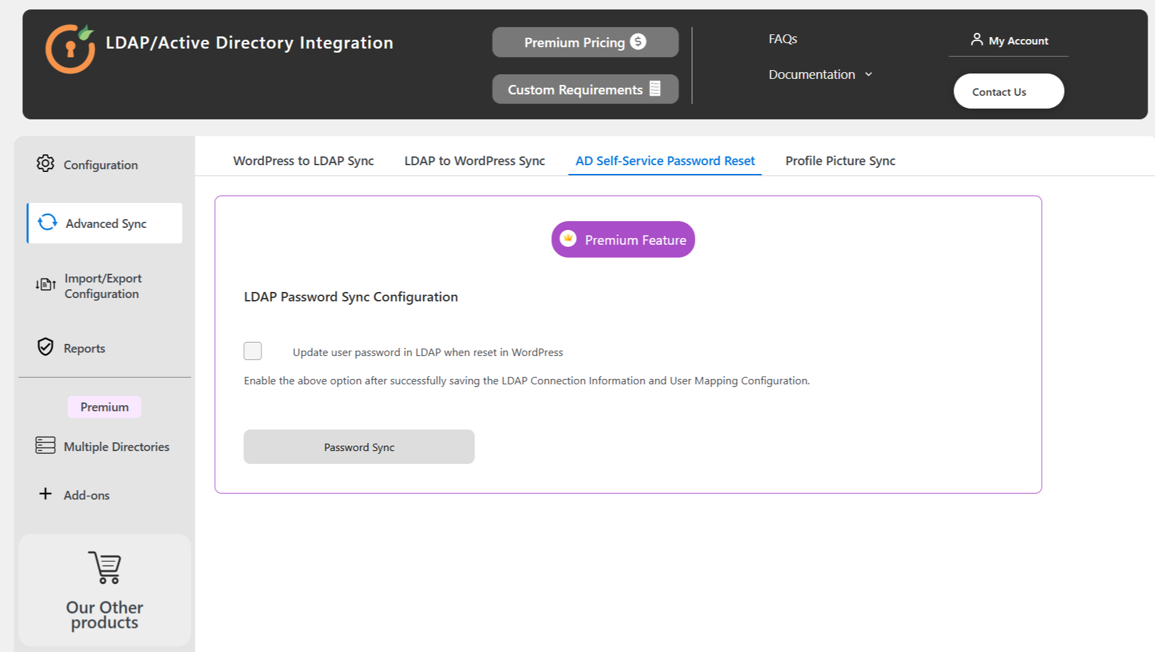This screenshot has height=652, width=1155.
Task: Click the Advanced Sync arrows icon
Action: pyautogui.click(x=47, y=223)
